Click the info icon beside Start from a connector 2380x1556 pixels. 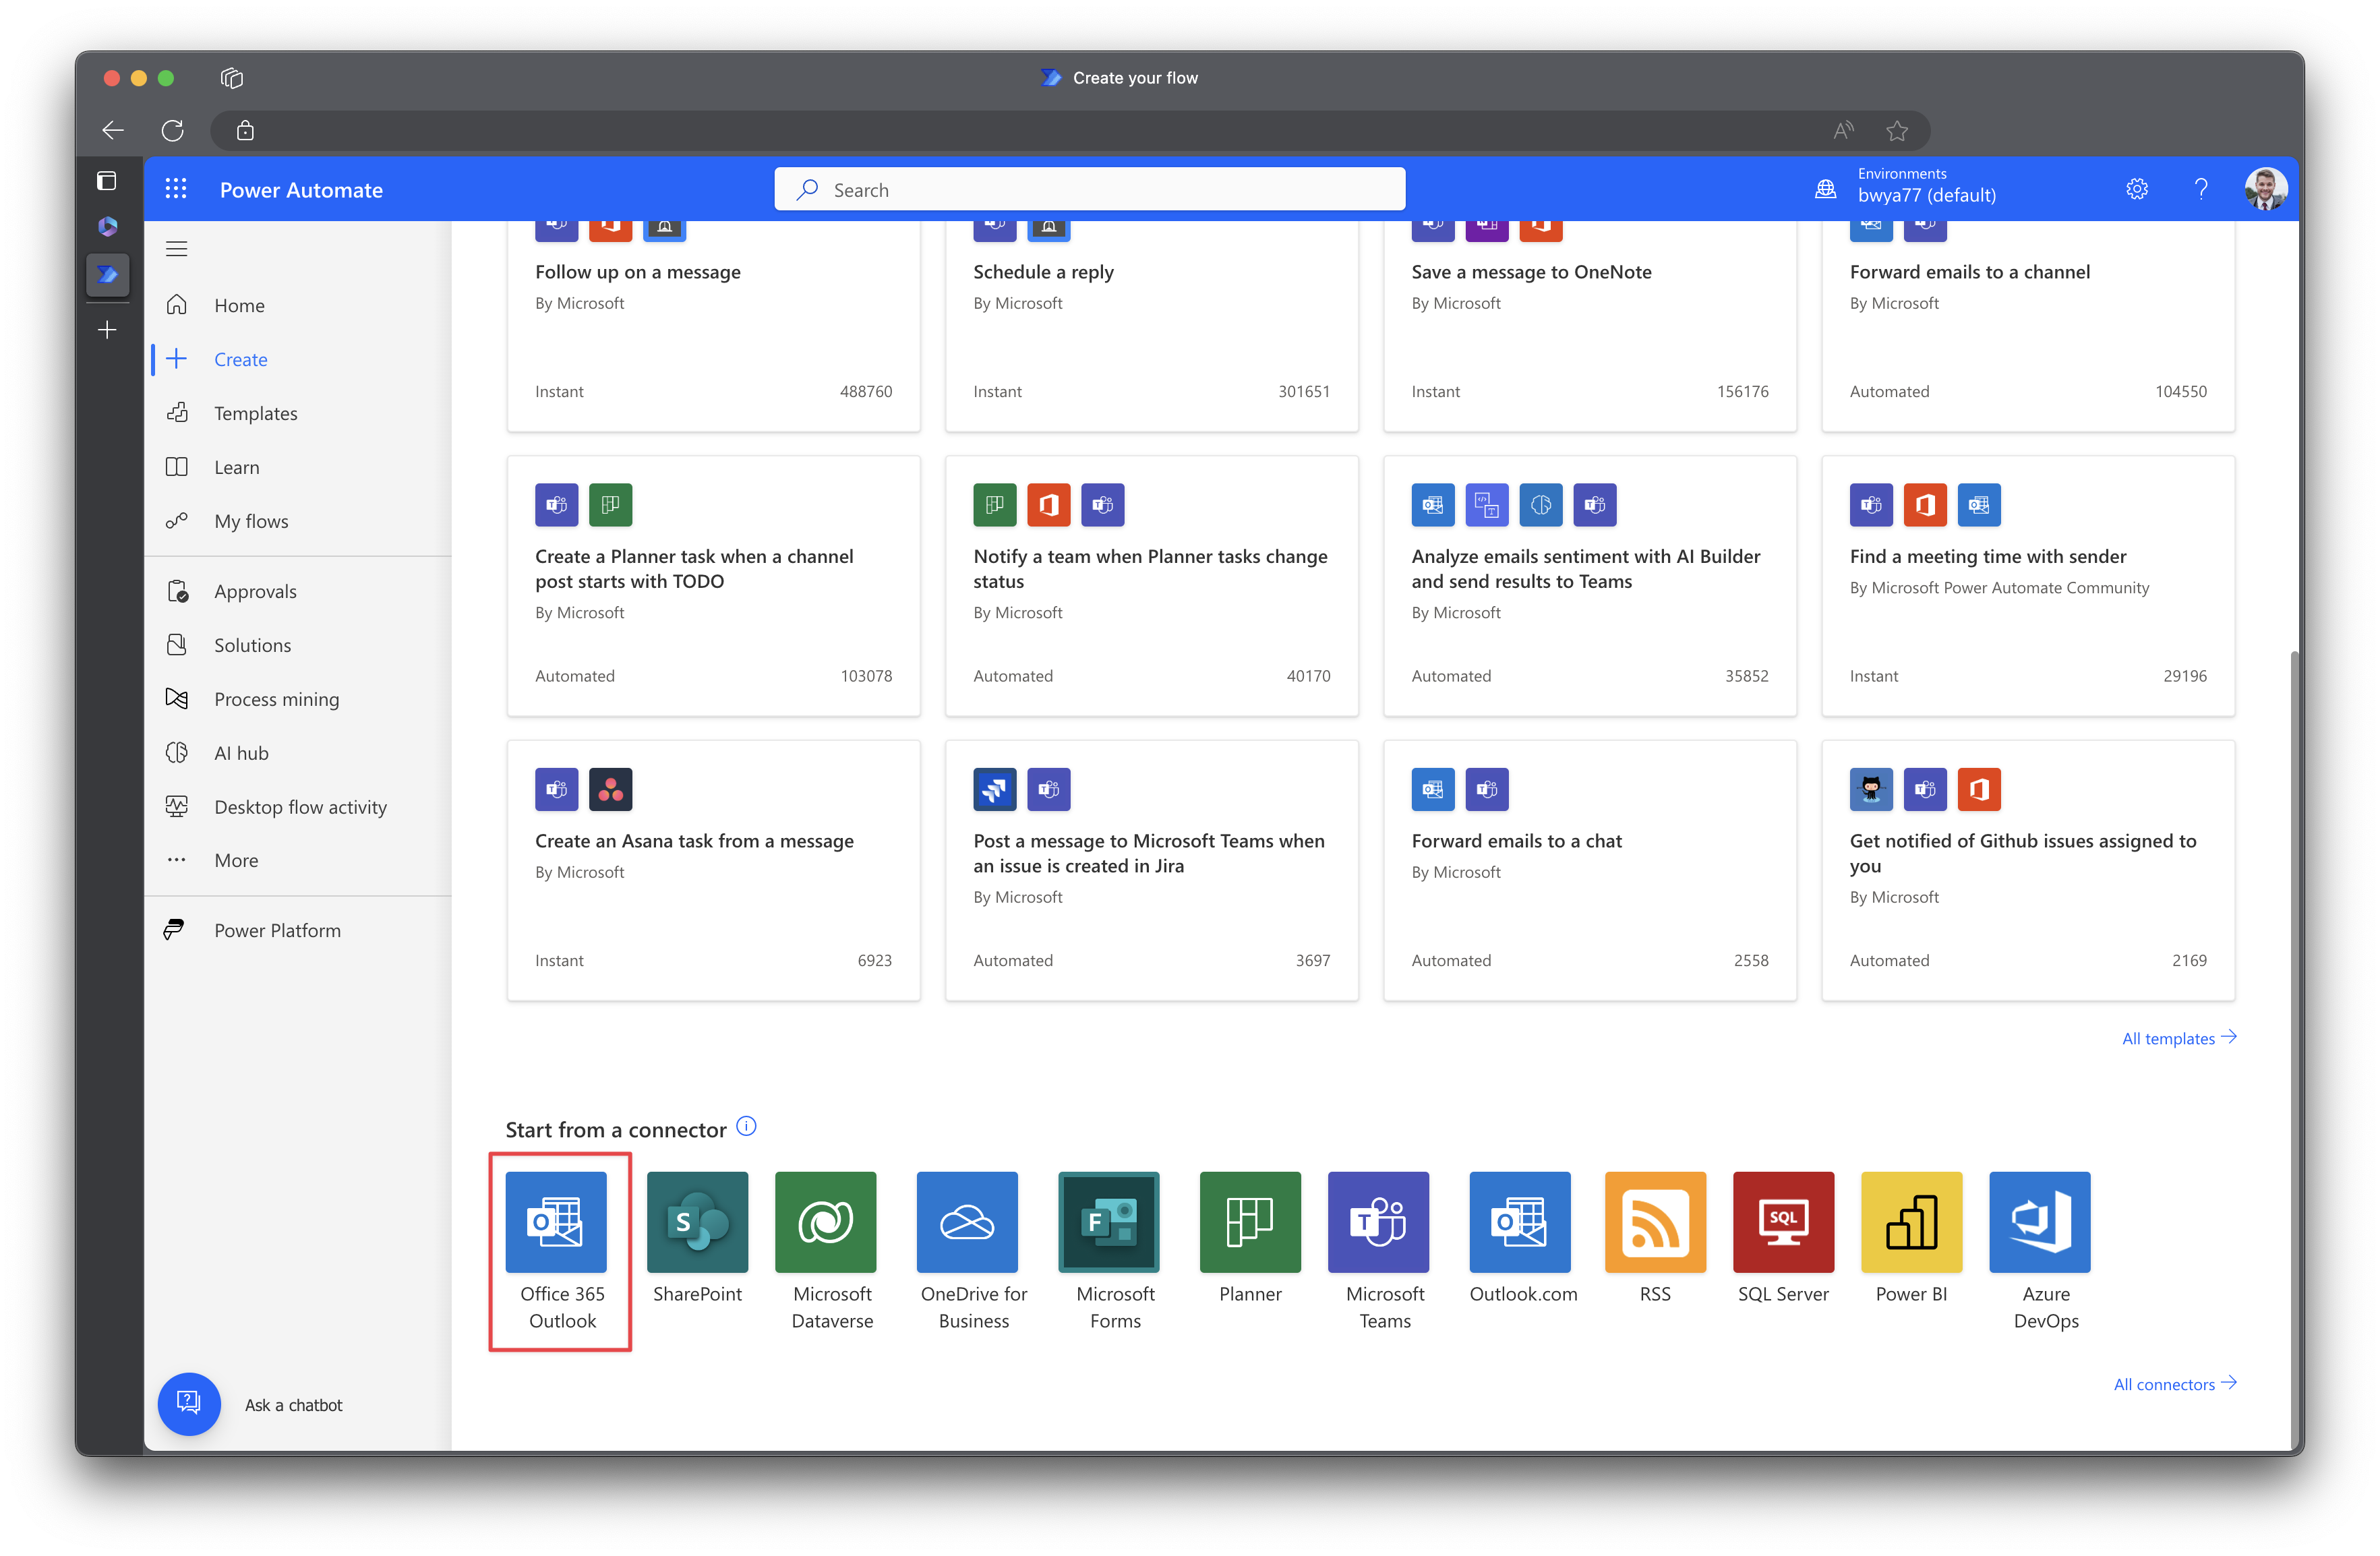coord(746,1127)
